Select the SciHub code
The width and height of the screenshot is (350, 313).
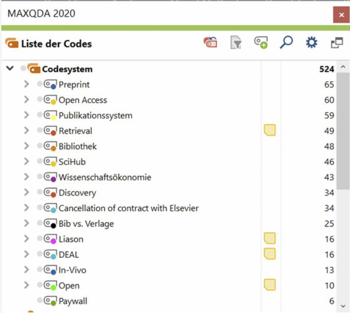(72, 162)
